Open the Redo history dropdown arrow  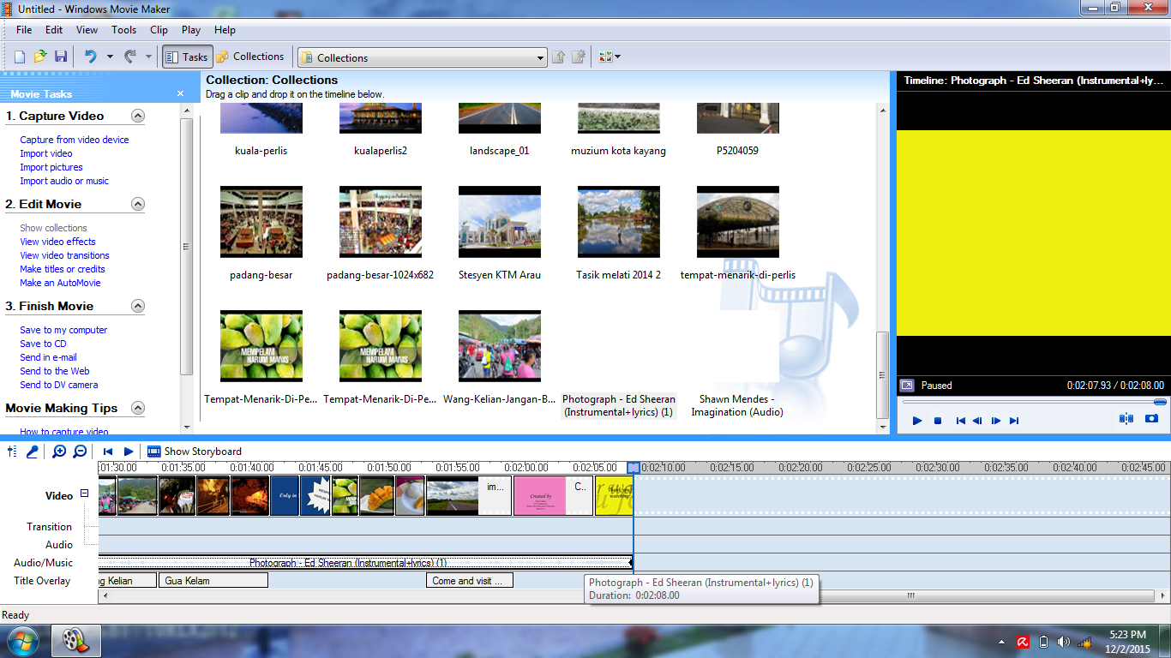tap(148, 57)
